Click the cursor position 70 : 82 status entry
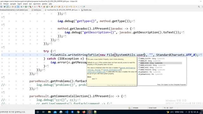Viewport: 203px width, 114px height. 168,108
